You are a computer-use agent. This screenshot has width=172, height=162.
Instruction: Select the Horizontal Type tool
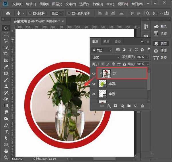pyautogui.click(x=6, y=132)
